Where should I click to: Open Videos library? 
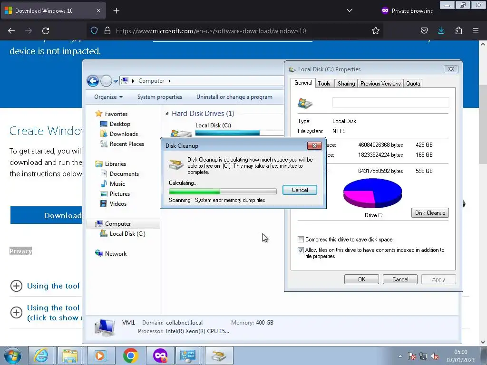click(118, 203)
